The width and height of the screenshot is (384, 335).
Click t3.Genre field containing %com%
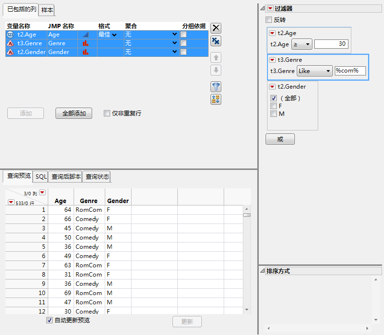point(350,71)
